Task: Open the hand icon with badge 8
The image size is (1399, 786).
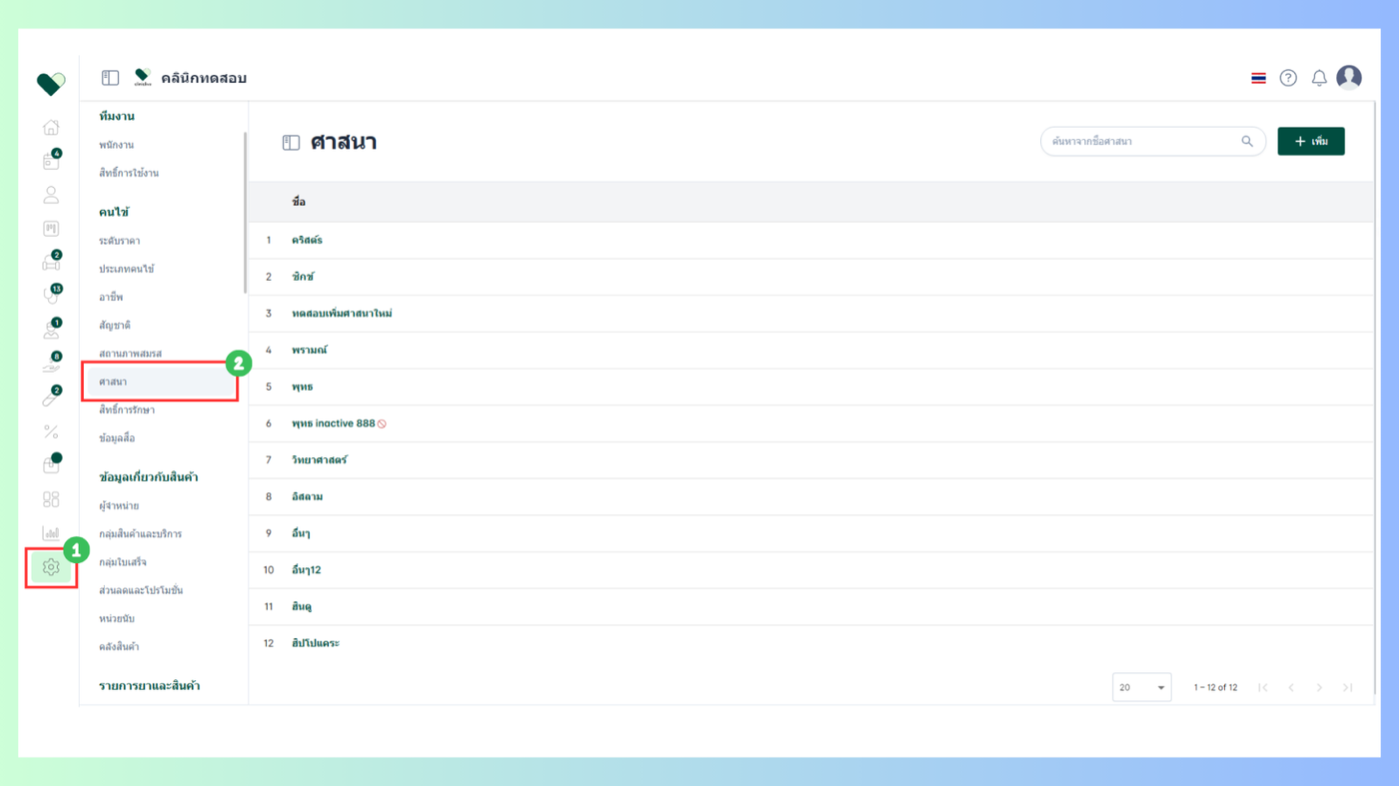Action: (x=51, y=365)
